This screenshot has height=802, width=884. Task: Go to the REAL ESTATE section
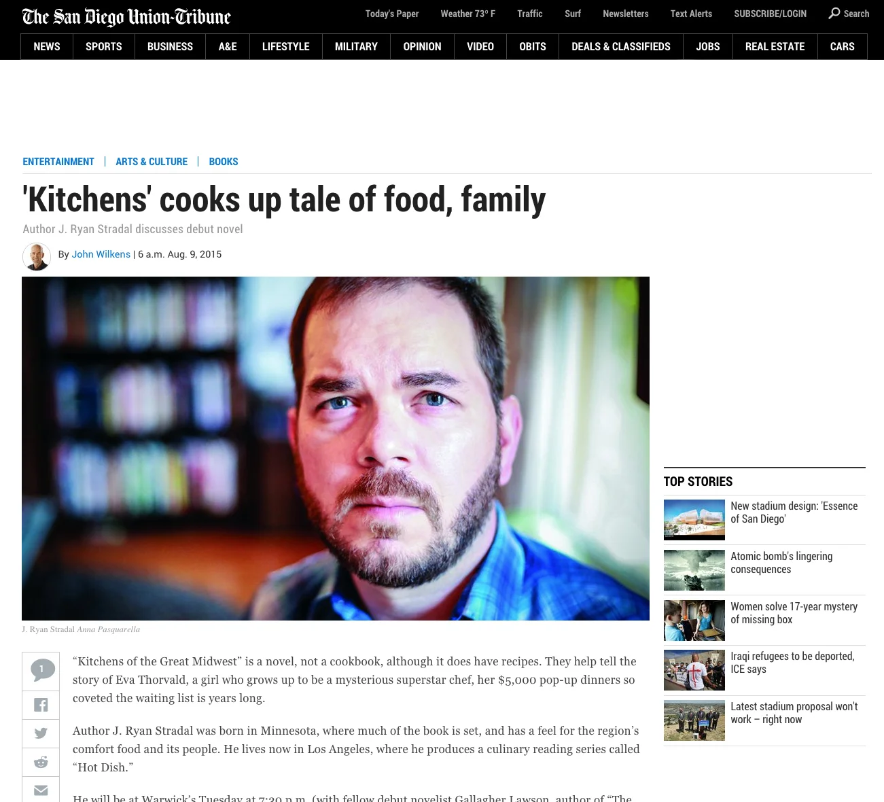pos(775,46)
